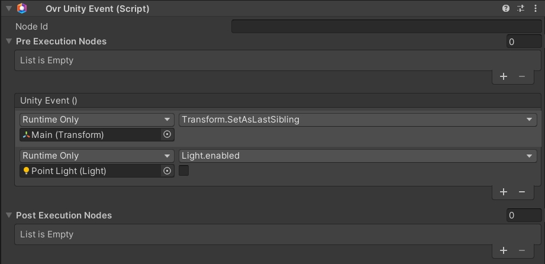Open the Transform.SetAsLastSibling function dropdown
545x264 pixels.
pyautogui.click(x=357, y=120)
